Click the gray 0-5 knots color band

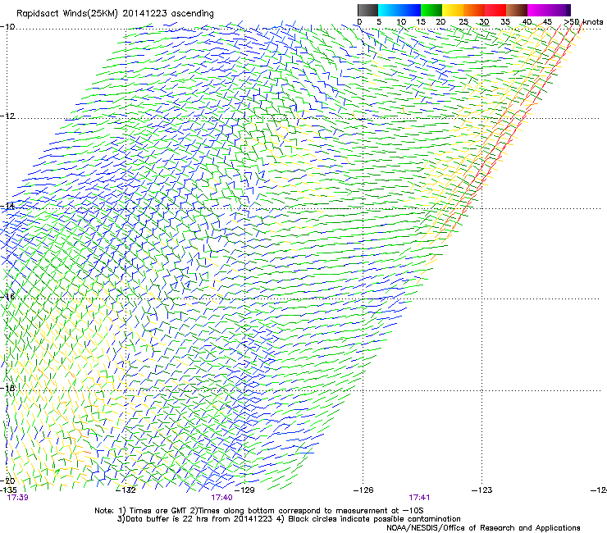(x=367, y=10)
